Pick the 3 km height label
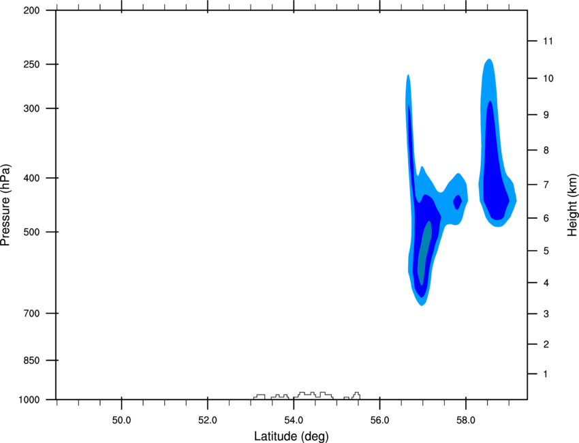Image resolution: width=579 pixels, height=443 pixels. point(546,314)
